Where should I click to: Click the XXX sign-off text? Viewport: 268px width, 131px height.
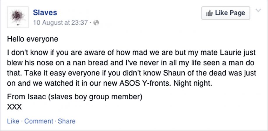15,107
